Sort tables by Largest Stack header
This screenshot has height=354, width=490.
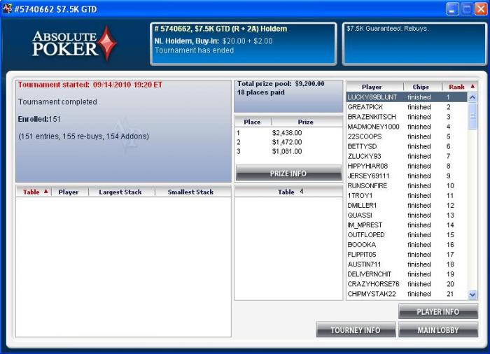pos(120,192)
